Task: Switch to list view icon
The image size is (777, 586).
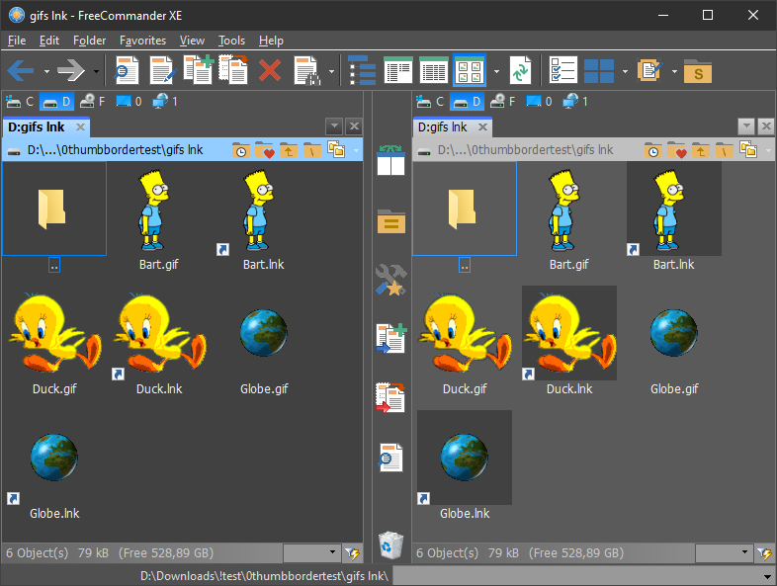Action: (x=398, y=70)
